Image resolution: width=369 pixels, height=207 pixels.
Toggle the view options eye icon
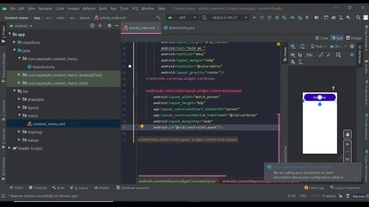tap(292, 55)
